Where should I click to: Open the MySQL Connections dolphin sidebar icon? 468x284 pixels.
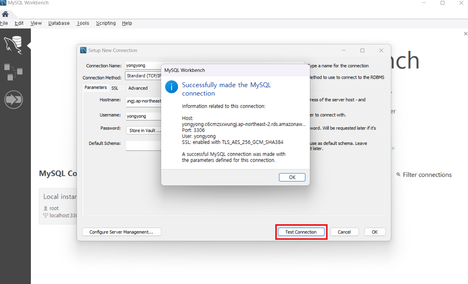pyautogui.click(x=13, y=45)
